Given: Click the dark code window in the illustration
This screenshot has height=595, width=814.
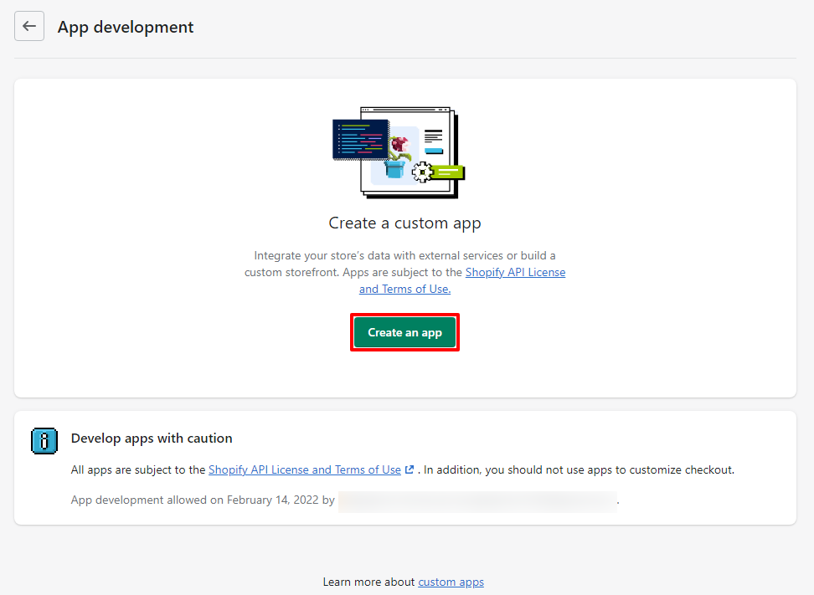Looking at the screenshot, I should tap(360, 138).
